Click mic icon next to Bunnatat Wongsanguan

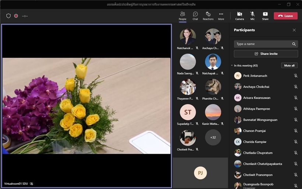(296, 120)
